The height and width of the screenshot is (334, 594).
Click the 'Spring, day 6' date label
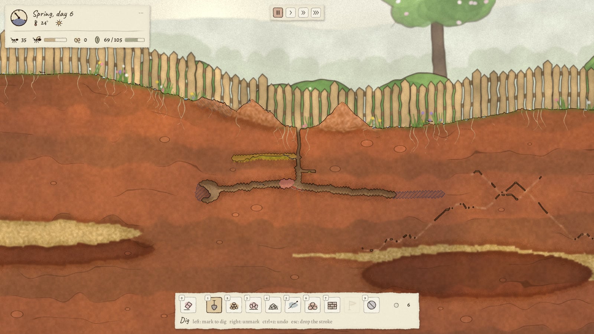point(53,14)
